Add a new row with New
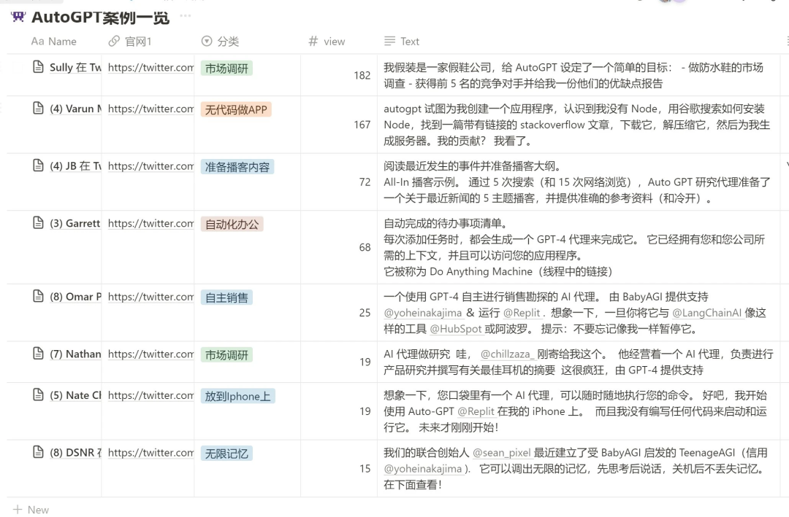The height and width of the screenshot is (517, 789). [x=31, y=510]
